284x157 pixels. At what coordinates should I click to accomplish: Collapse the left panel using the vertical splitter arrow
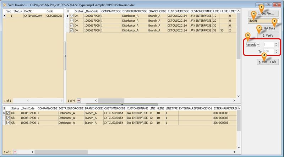[65, 56]
